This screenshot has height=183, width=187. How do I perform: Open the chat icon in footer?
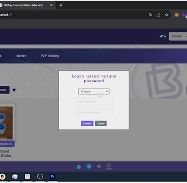tap(79, 167)
